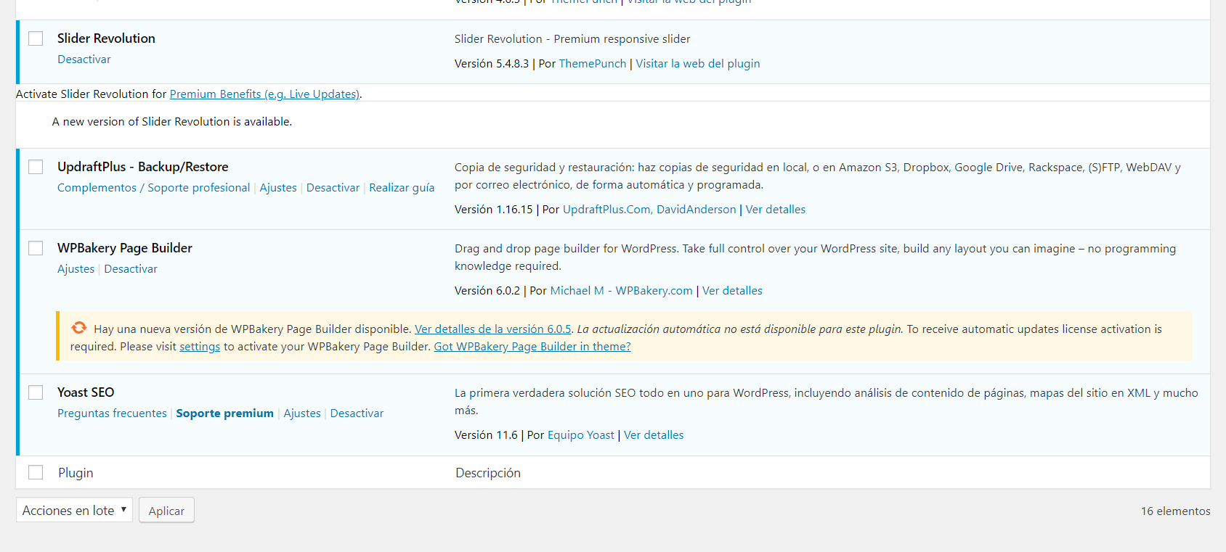1226x552 pixels.
Task: Open Complementos / Soporte profesional link
Action: point(153,188)
